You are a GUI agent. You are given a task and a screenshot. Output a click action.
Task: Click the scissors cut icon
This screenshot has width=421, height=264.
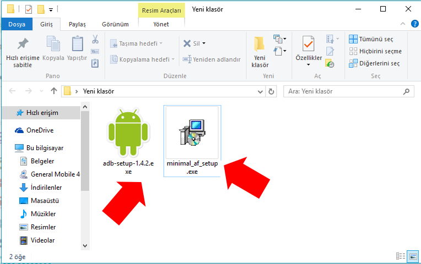[x=95, y=40]
